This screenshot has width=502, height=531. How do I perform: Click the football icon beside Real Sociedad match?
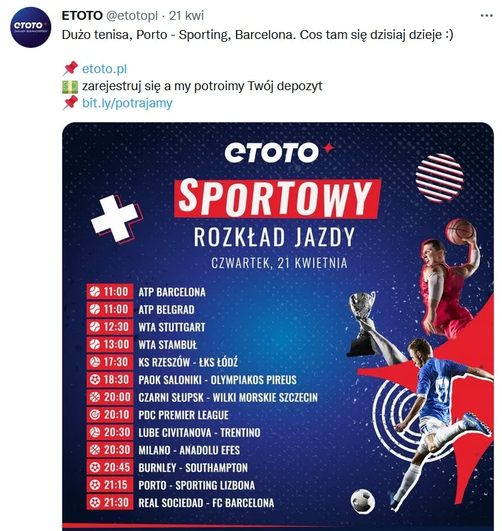95,502
